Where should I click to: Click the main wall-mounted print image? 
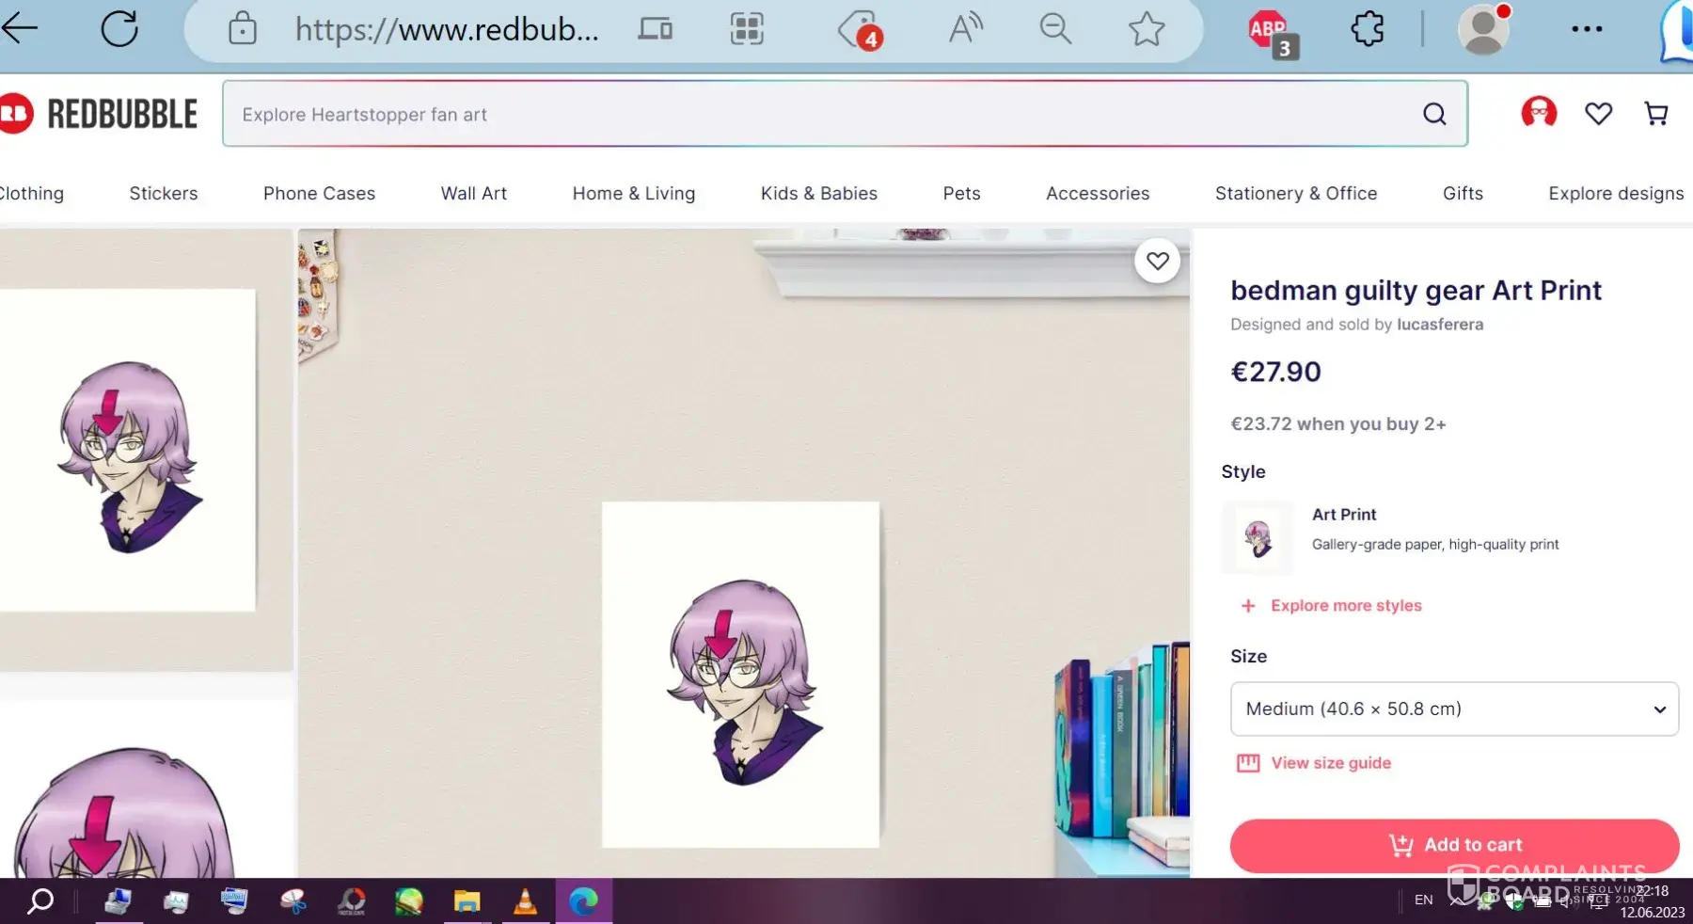(743, 553)
